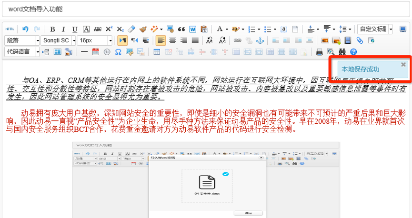Open the 代码语言 code language dropdown
The width and height of the screenshot is (412, 218).
22,51
